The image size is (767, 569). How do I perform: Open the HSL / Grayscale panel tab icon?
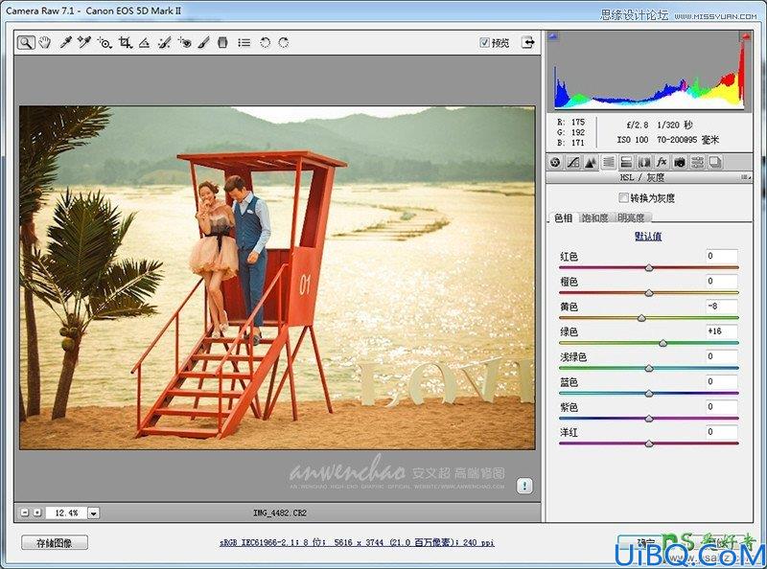pos(609,162)
